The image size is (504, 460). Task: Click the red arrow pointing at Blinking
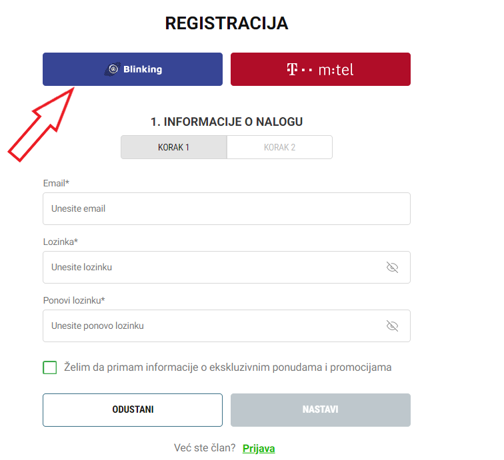(41, 124)
